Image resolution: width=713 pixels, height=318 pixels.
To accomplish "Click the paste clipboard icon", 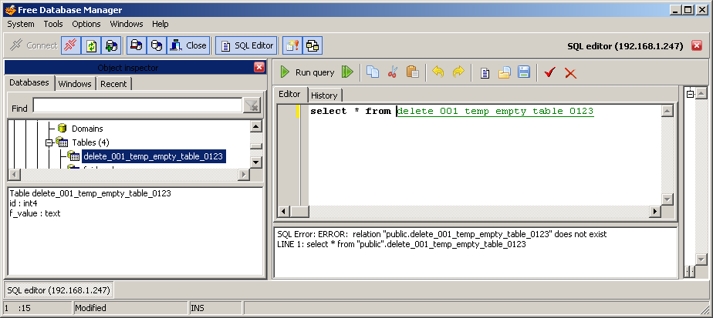I will (412, 72).
